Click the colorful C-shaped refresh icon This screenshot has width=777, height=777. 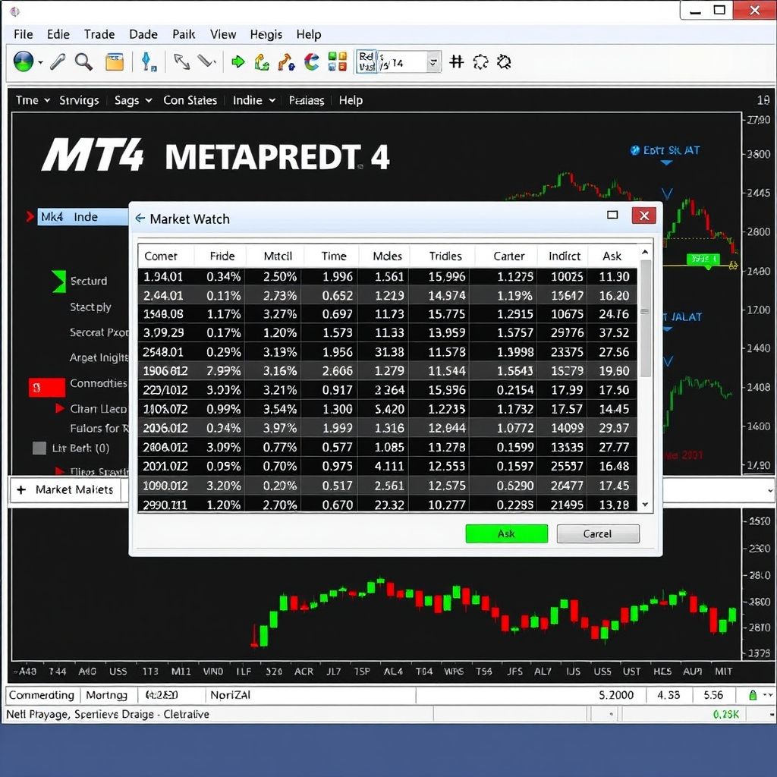click(x=312, y=62)
